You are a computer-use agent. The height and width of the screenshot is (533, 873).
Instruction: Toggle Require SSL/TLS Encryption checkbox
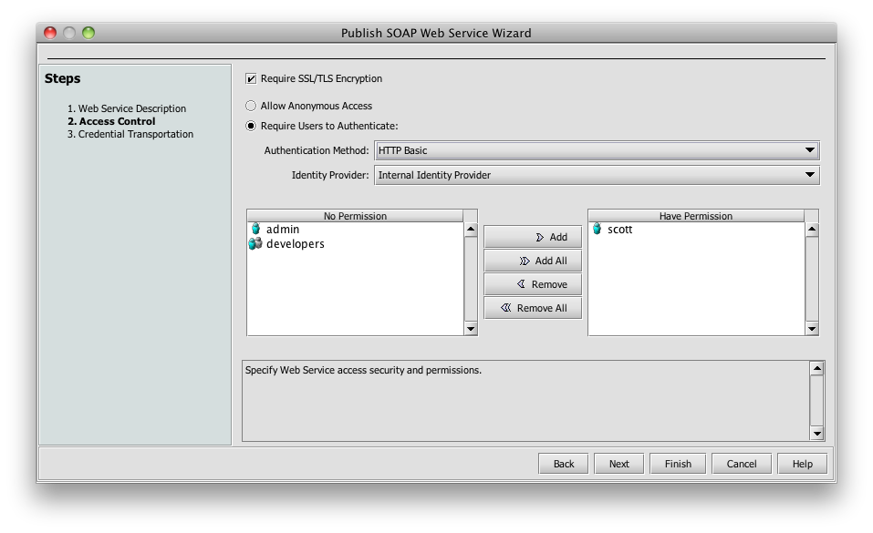[x=252, y=79]
